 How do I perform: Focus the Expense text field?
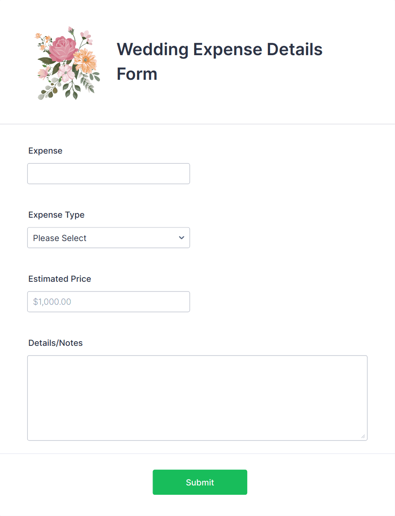(x=108, y=174)
